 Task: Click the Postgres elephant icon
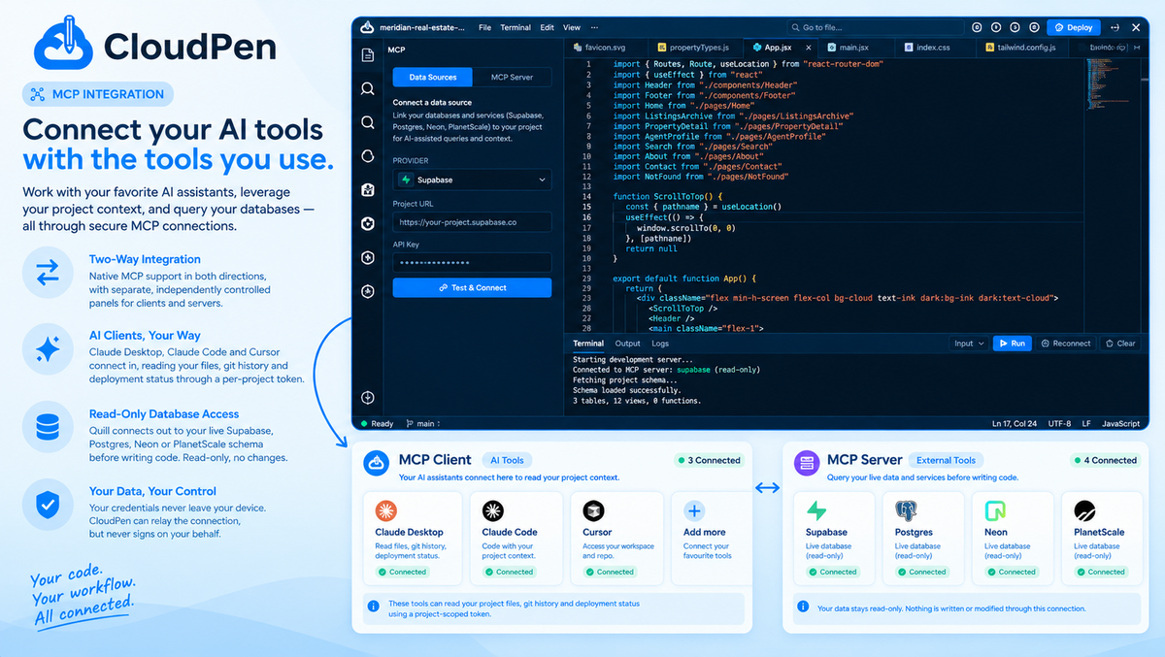(906, 511)
